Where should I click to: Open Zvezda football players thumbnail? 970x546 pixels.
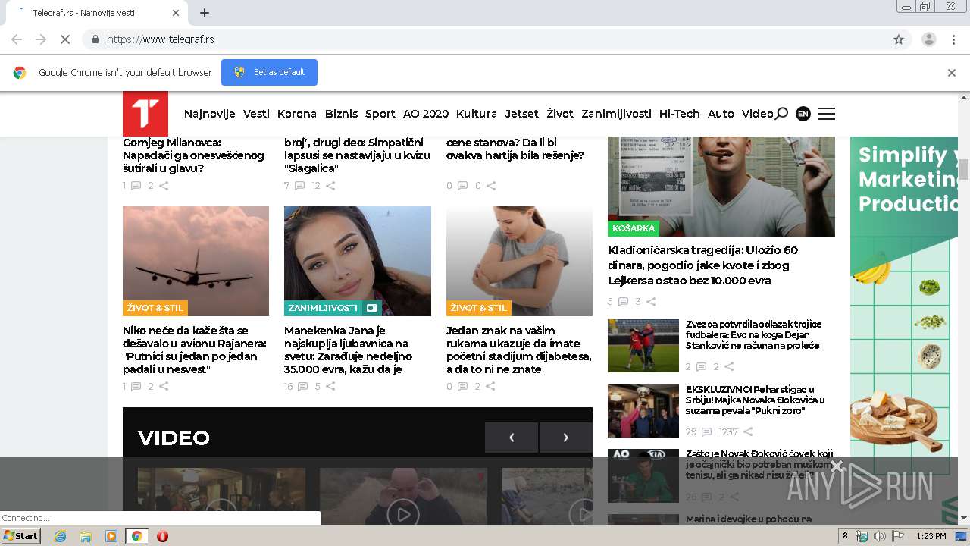(643, 346)
